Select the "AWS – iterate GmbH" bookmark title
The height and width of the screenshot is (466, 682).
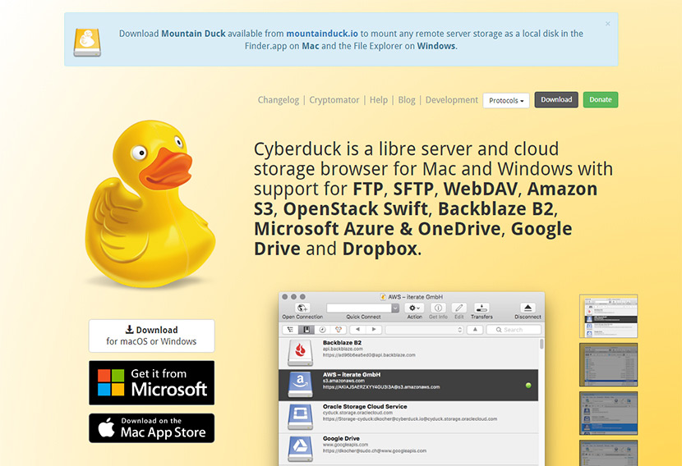[352, 374]
